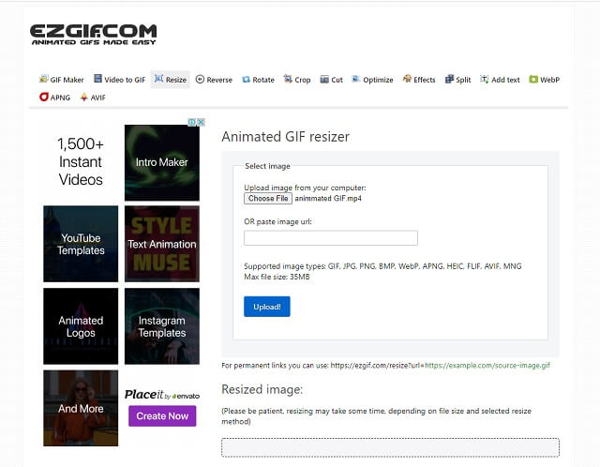600x467 pixels.
Task: Click the Animated GIF resizer heading
Action: [x=285, y=137]
